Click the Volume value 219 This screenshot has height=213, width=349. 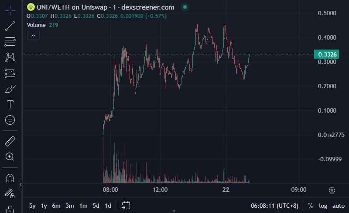tap(53, 25)
